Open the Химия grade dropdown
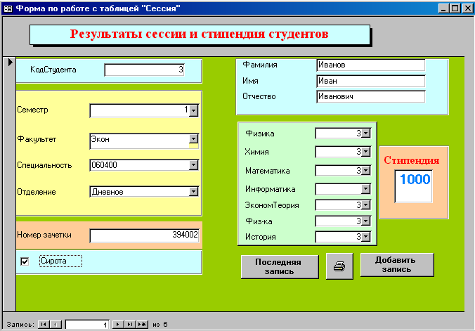The image size is (475, 331). [366, 152]
